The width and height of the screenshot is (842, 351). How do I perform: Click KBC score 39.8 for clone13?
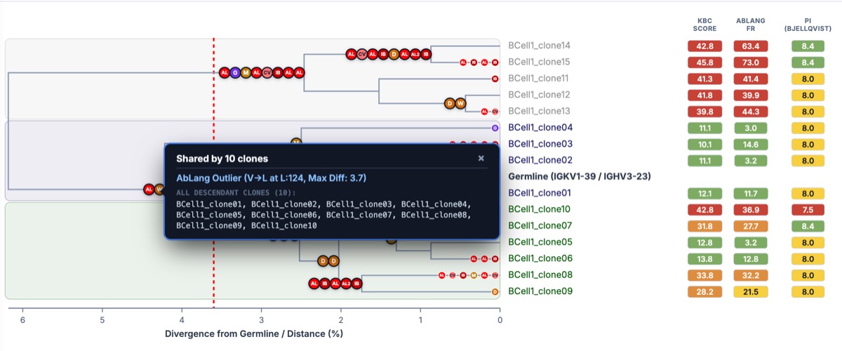705,111
